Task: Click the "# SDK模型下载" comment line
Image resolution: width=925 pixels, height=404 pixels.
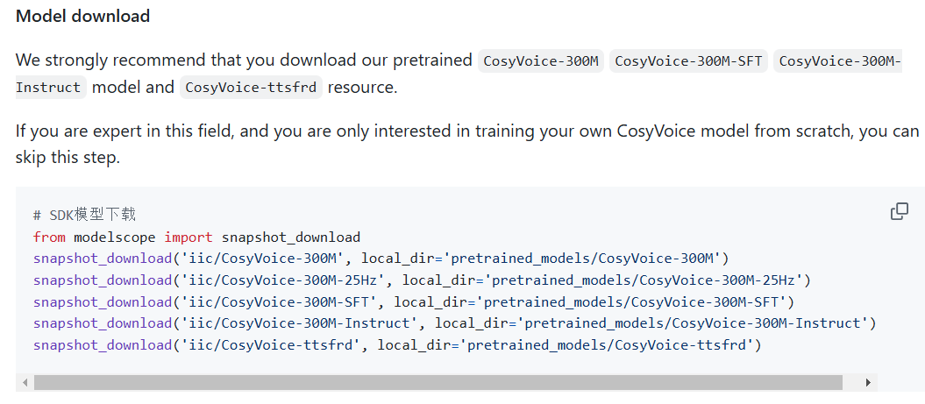Action: tap(84, 215)
